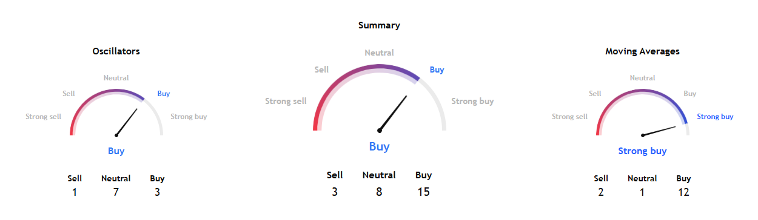
Task: Click the Summary gauge needle
Action: (393, 112)
